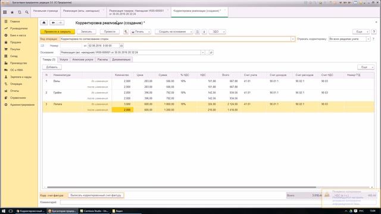Open Операции in the sidebar
This screenshot has height=214, width=381.
tap(16, 84)
